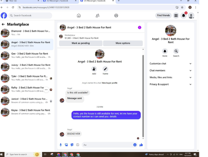
Task: Open Juicey - 3 Bed 2 Bath conversation
Action: click(x=27, y=67)
